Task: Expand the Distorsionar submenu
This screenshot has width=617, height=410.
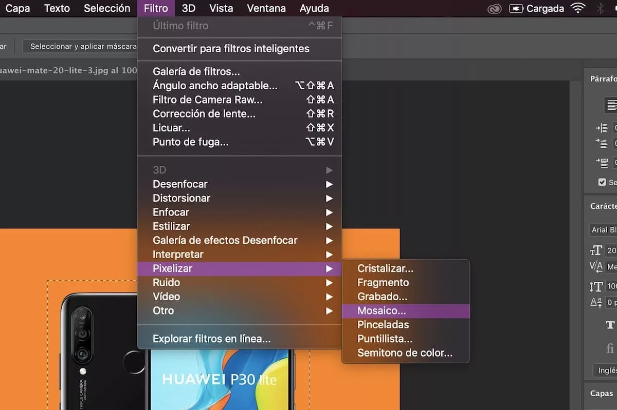Action: point(240,198)
